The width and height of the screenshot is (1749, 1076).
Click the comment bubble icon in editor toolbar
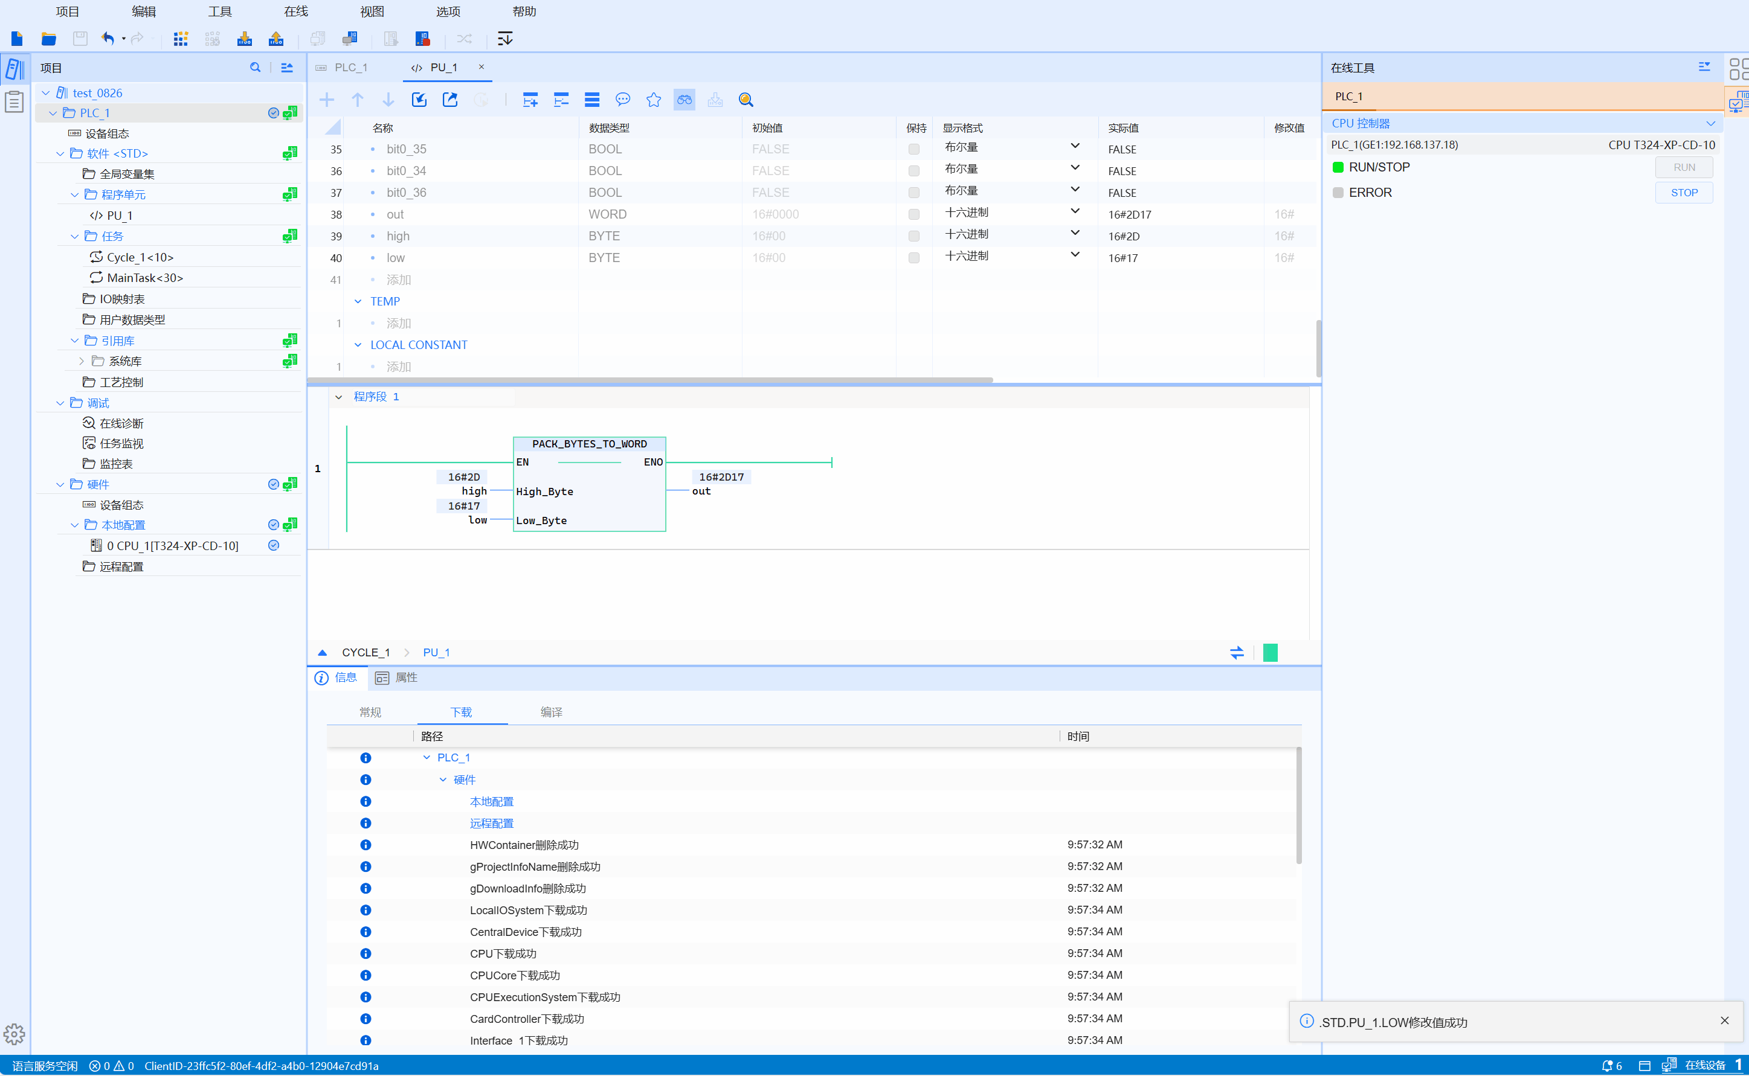tap(623, 100)
